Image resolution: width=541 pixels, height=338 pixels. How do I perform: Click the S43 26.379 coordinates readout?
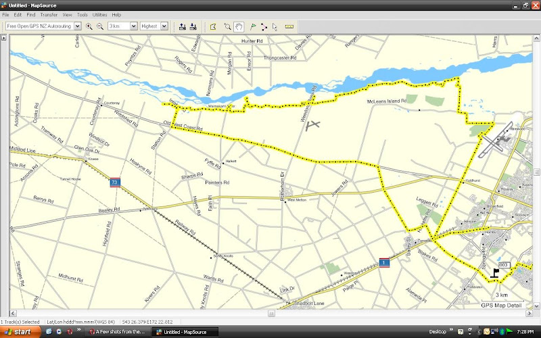(147, 322)
